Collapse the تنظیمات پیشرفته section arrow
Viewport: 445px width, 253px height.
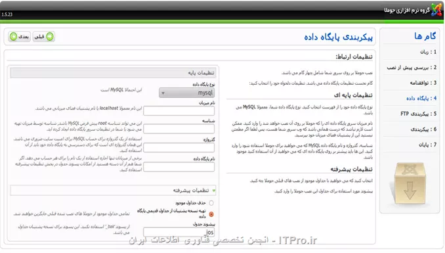214,191
